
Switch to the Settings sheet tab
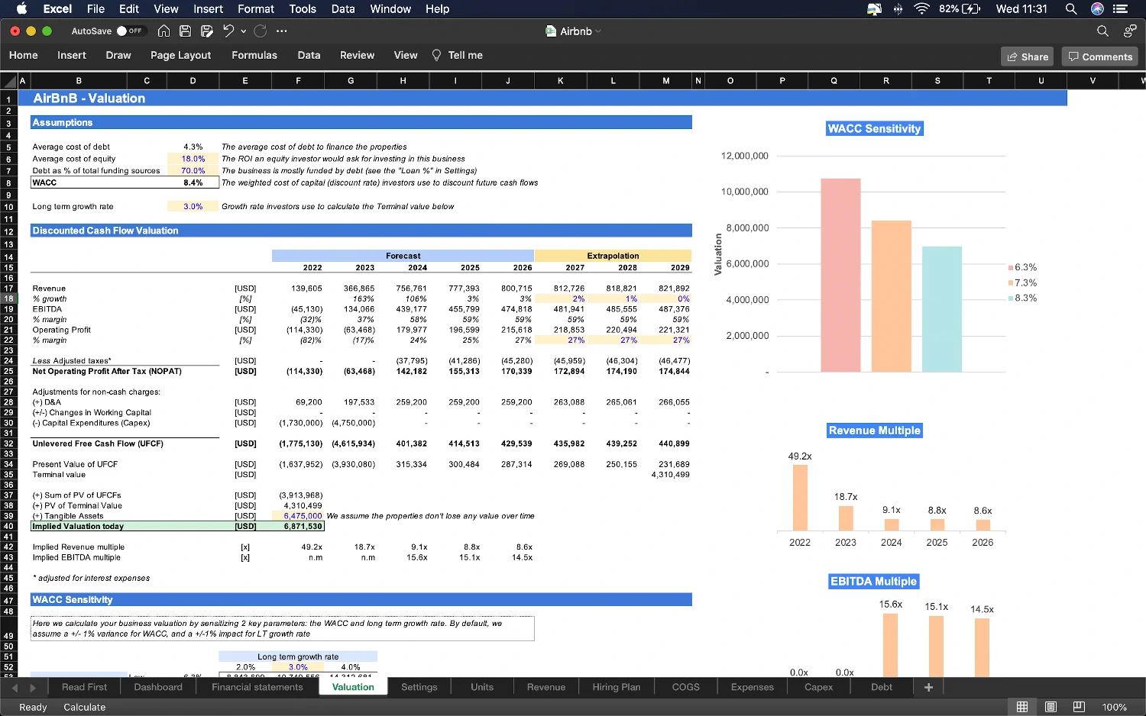pos(419,687)
